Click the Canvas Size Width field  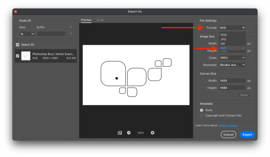tap(232, 81)
